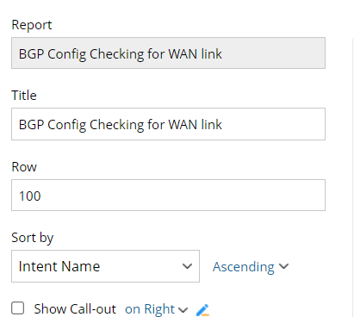Click the on Right link text
The width and height of the screenshot is (354, 317).
(150, 309)
